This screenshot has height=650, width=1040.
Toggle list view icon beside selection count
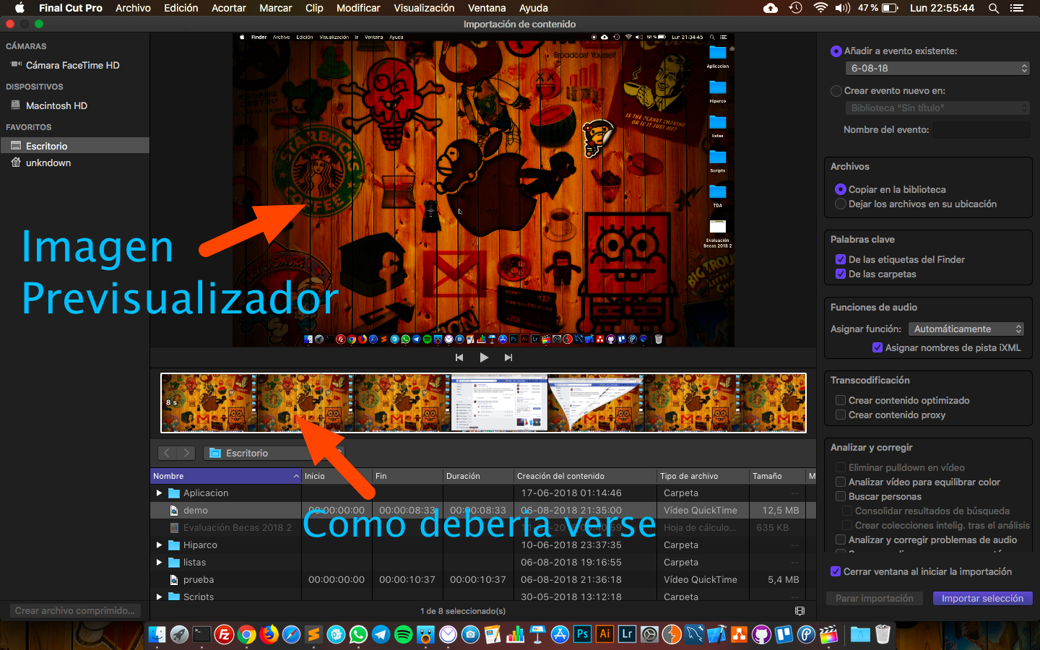tap(799, 611)
